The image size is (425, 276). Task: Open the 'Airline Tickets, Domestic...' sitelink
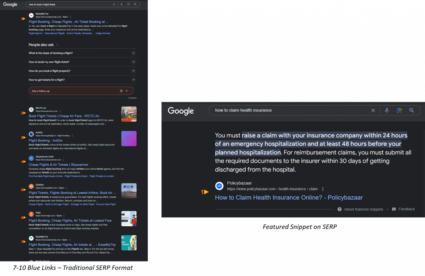[80, 33]
